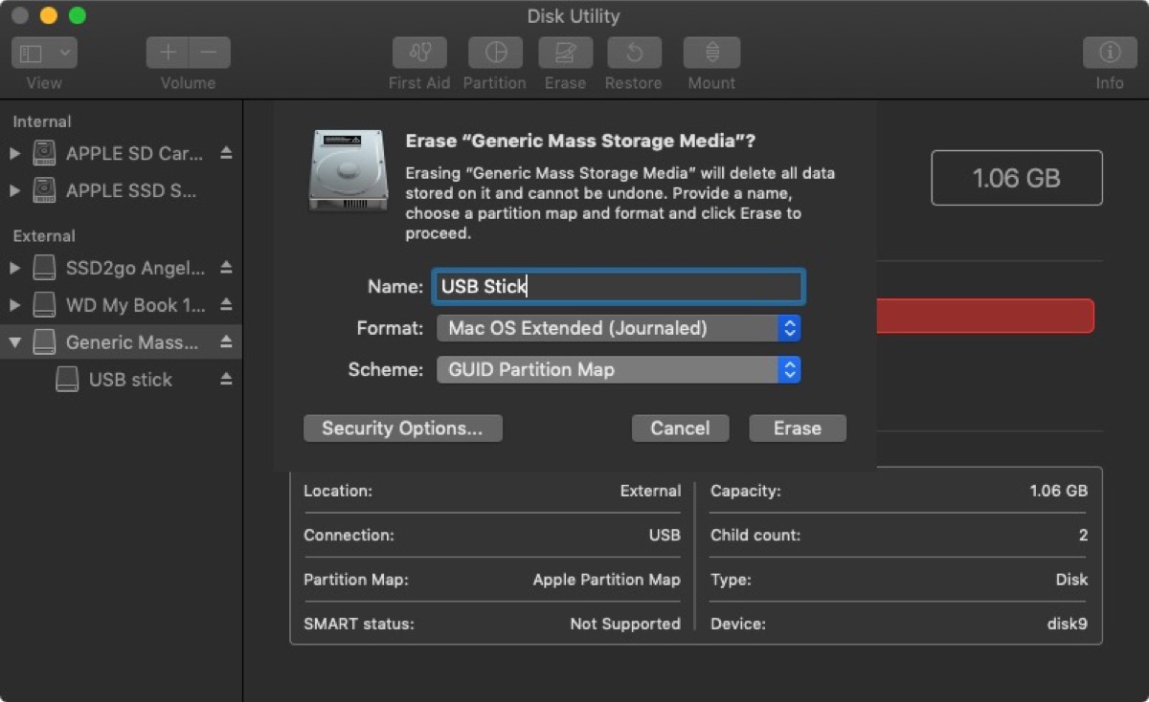The height and width of the screenshot is (702, 1149).
Task: Confirm with the Erase button
Action: (797, 428)
